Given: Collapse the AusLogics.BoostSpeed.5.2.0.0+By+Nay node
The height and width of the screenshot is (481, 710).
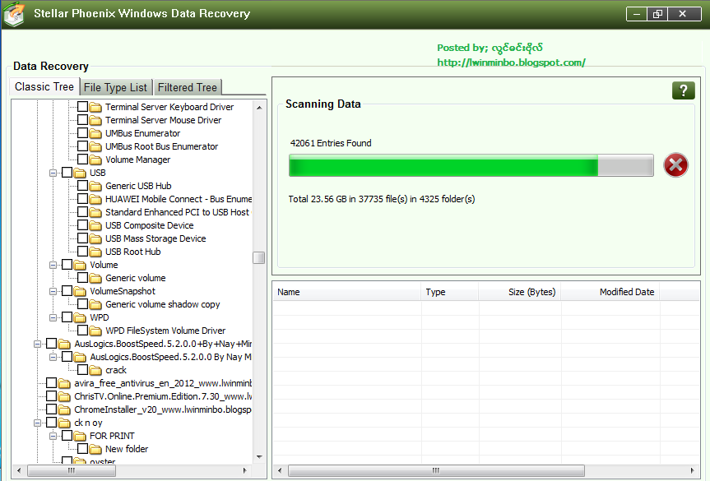Looking at the screenshot, I should pyautogui.click(x=38, y=344).
